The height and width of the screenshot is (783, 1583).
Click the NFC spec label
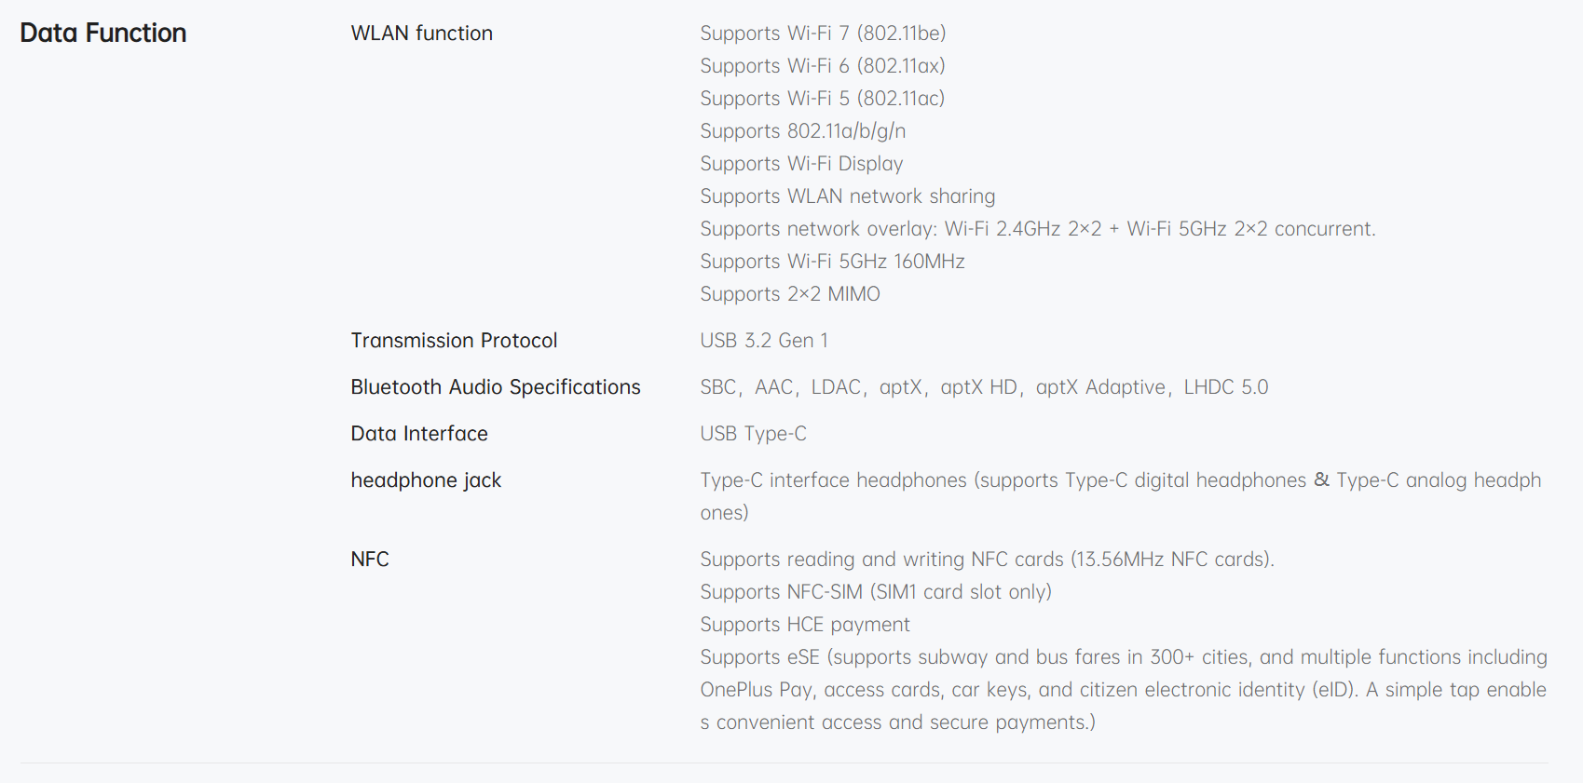pyautogui.click(x=370, y=560)
